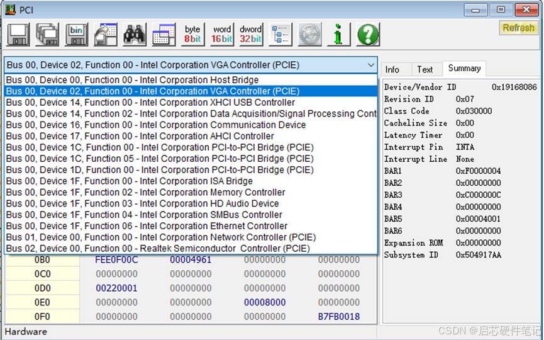Click register value 00004961
Screen dimensions: 544x340
(x=191, y=260)
